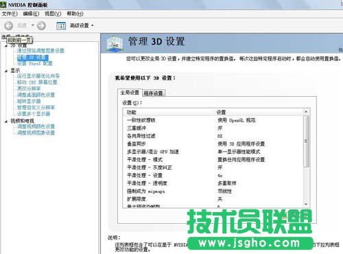This screenshot has height=254, width=343.
Task: Switch to 全局设置 tab
Action: 130,93
